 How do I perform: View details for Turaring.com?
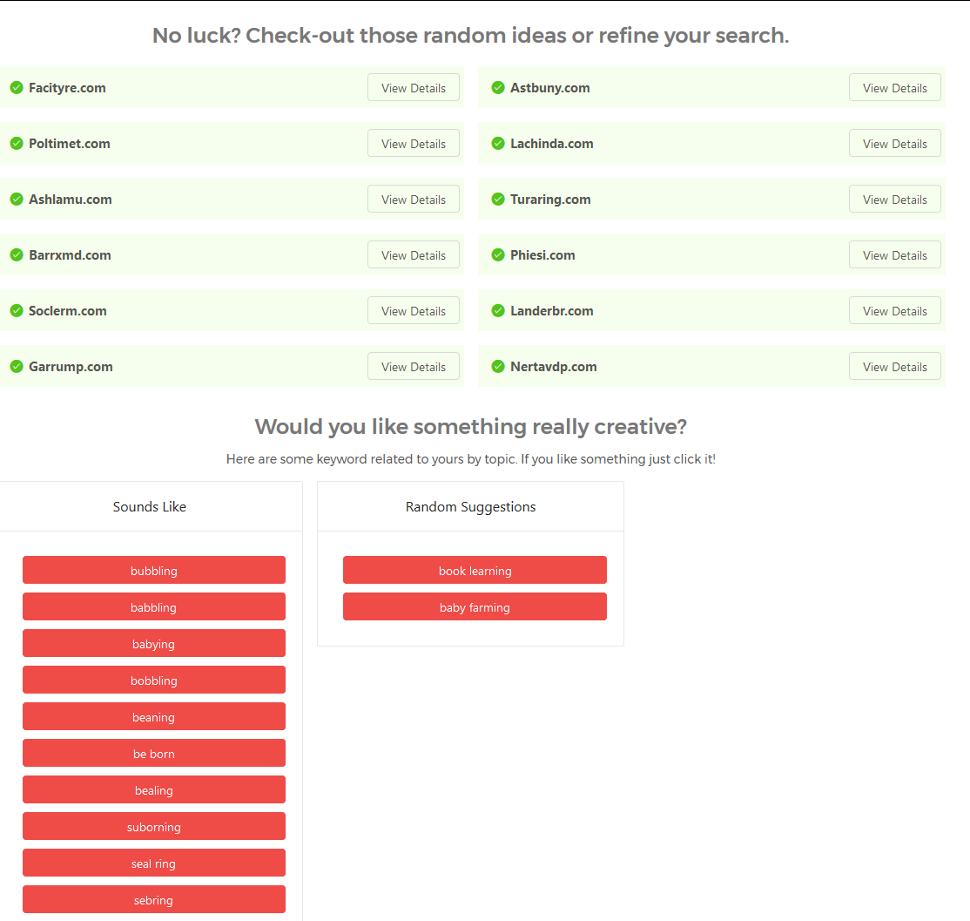894,199
